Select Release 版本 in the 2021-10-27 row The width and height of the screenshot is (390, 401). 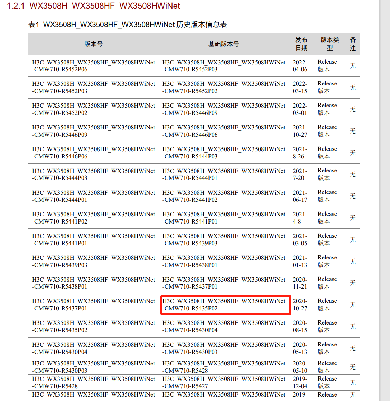[x=327, y=131]
